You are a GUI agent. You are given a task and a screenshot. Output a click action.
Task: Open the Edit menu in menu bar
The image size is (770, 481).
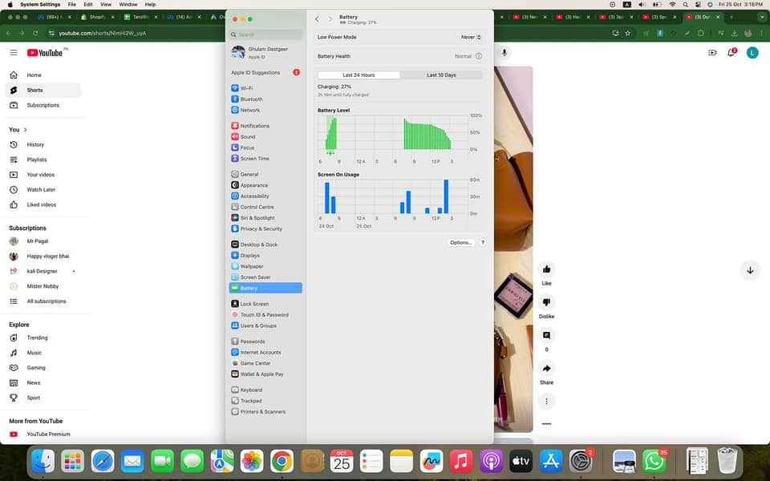88,5
